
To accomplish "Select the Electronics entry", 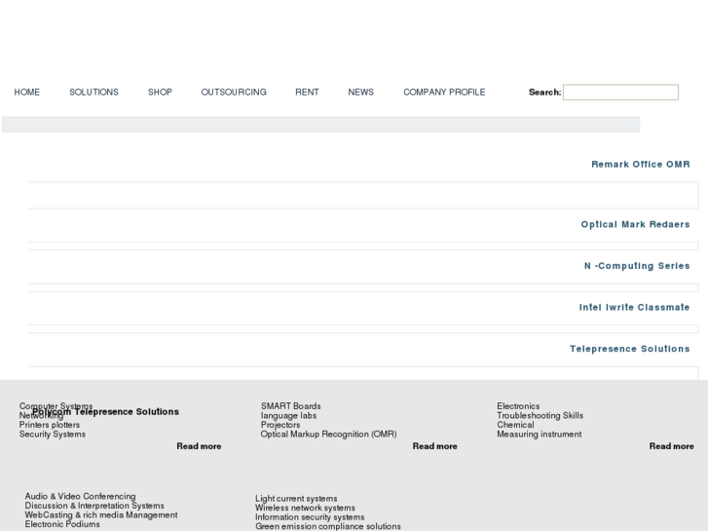I will pos(518,406).
